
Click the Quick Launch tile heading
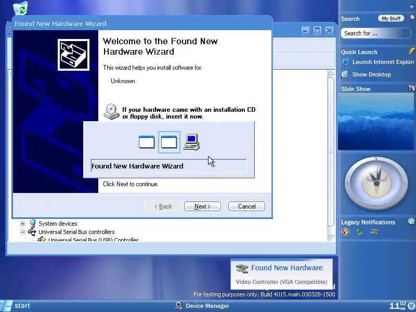[359, 52]
